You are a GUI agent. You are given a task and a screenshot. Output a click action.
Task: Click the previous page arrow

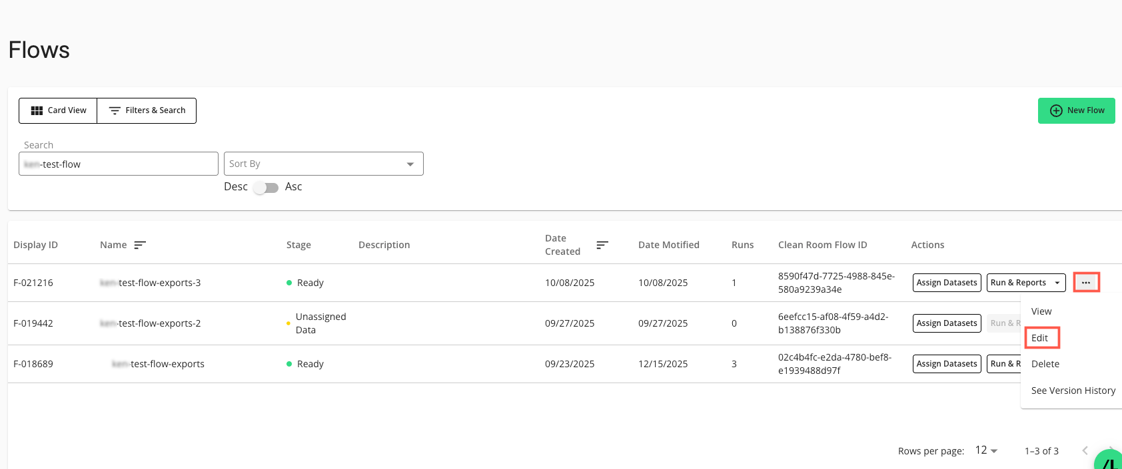[1085, 450]
